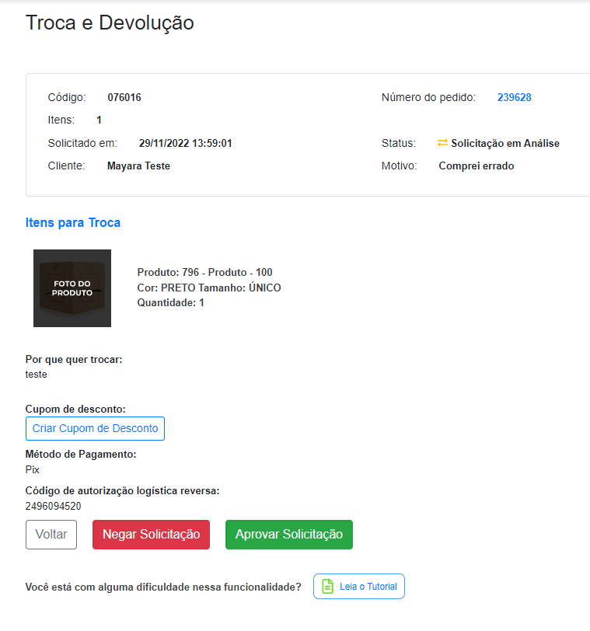Approve request via Aprovar Solicitação
590x631 pixels.
coord(289,535)
